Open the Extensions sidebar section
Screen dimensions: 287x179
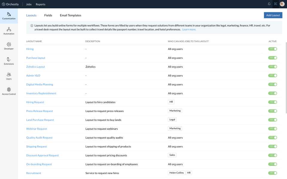click(x=9, y=61)
